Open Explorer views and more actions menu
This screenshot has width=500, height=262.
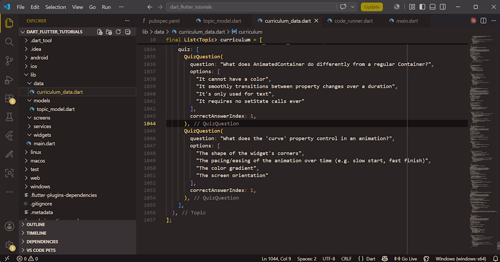(127, 21)
